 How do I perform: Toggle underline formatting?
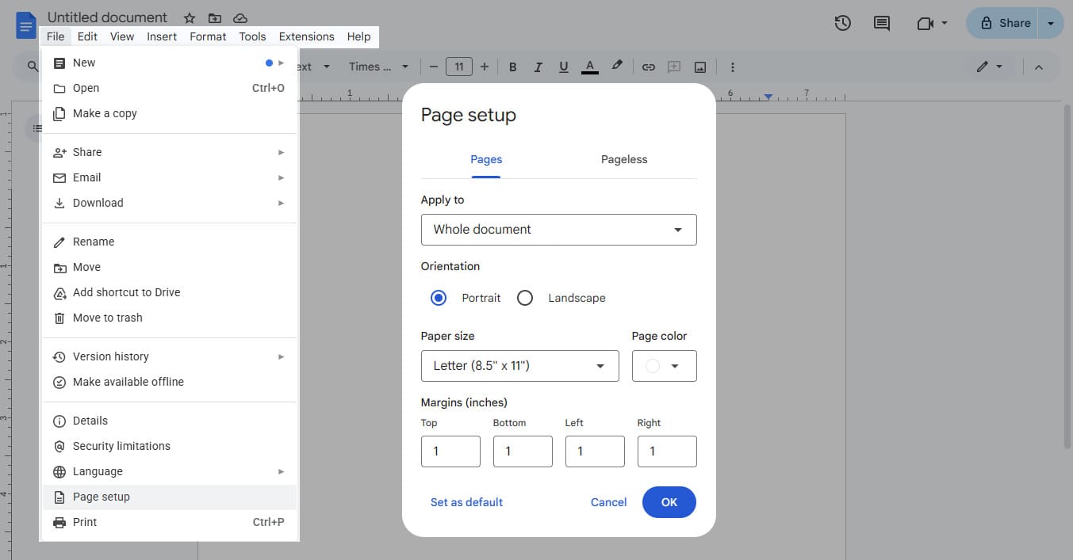pos(563,67)
